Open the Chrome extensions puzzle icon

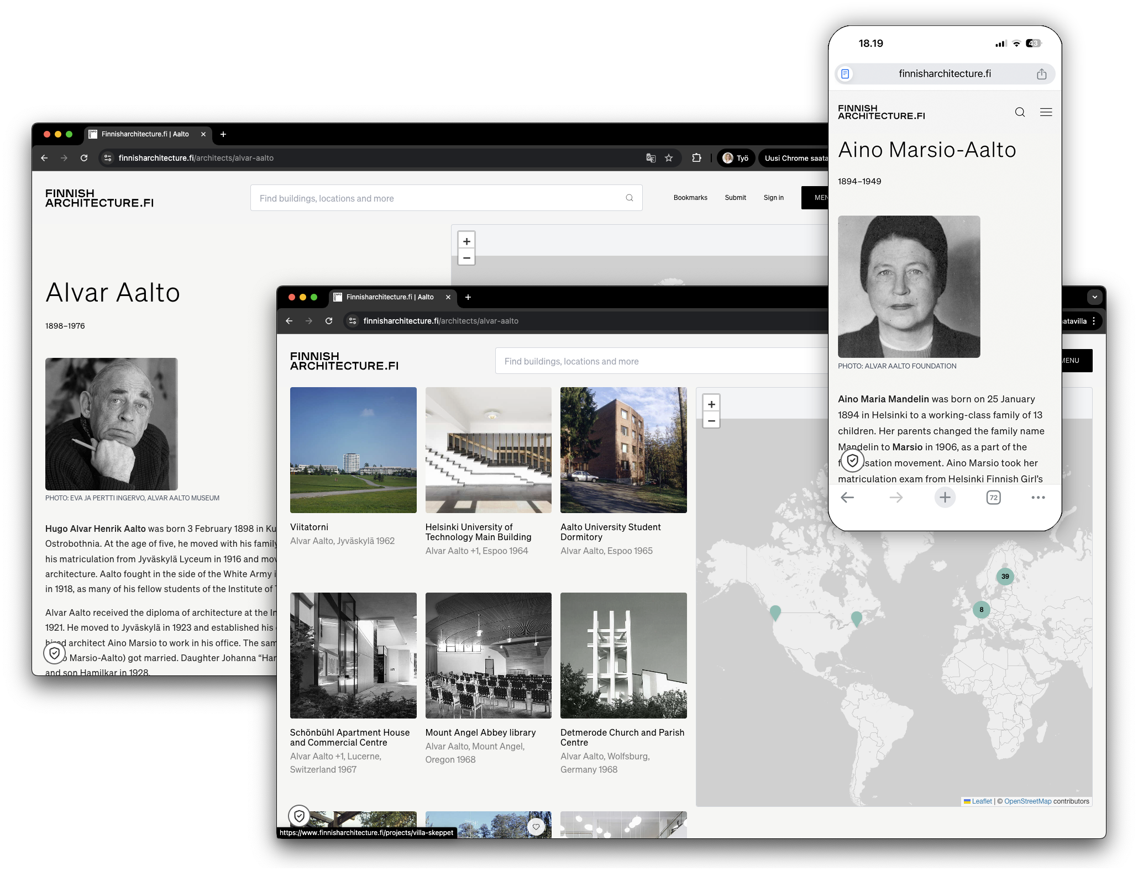coord(696,158)
